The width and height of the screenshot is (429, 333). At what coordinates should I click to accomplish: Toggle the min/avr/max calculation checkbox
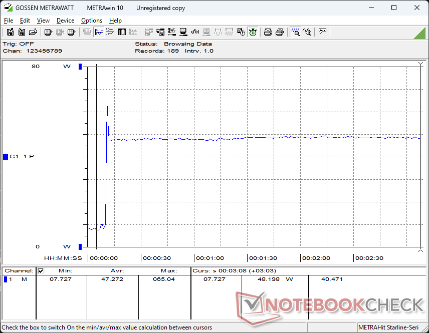point(41,271)
